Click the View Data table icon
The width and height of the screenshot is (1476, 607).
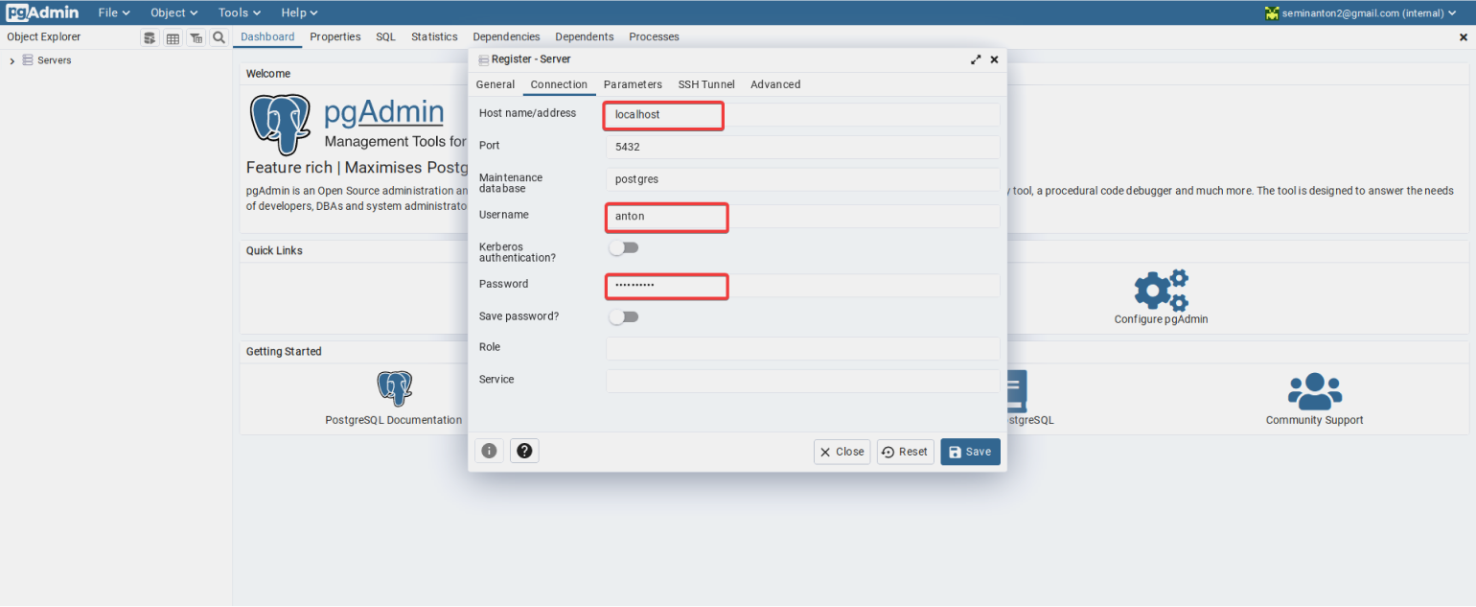(x=173, y=37)
